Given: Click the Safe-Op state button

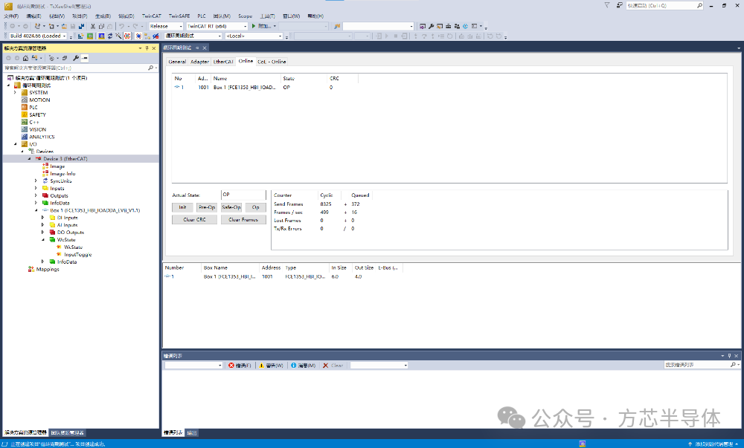Looking at the screenshot, I should pyautogui.click(x=231, y=207).
